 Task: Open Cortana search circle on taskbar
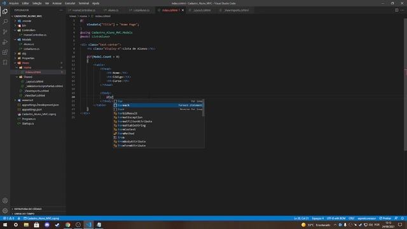point(16,225)
